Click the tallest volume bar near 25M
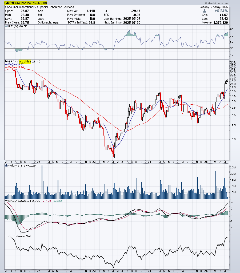 (x=42, y=182)
